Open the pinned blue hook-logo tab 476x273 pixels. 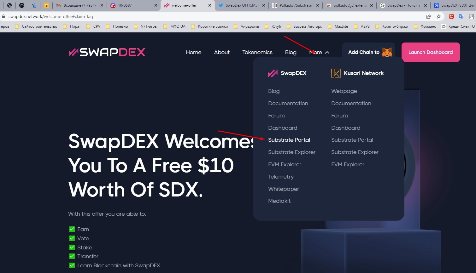pos(34,5)
